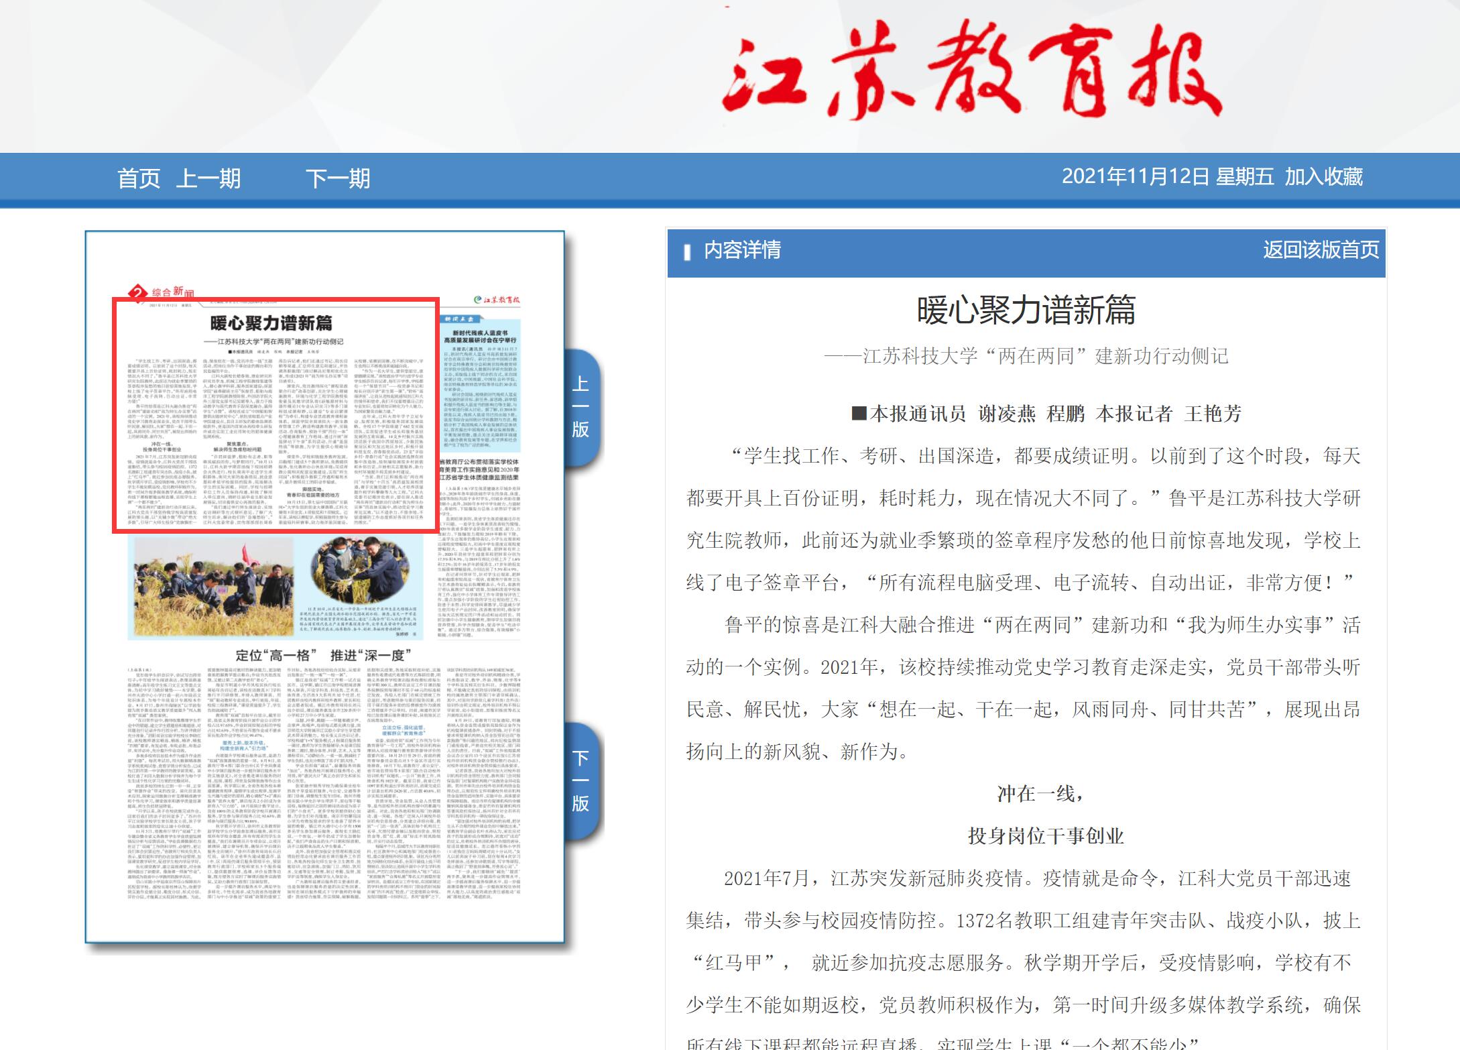Click the red diamond page number 2 icon

click(x=137, y=293)
